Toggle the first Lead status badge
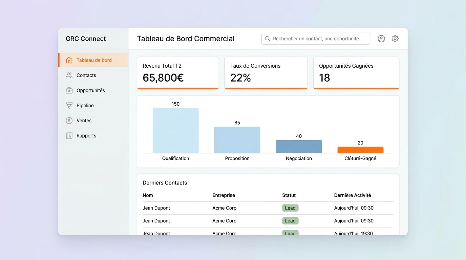The image size is (466, 260). pyautogui.click(x=290, y=208)
